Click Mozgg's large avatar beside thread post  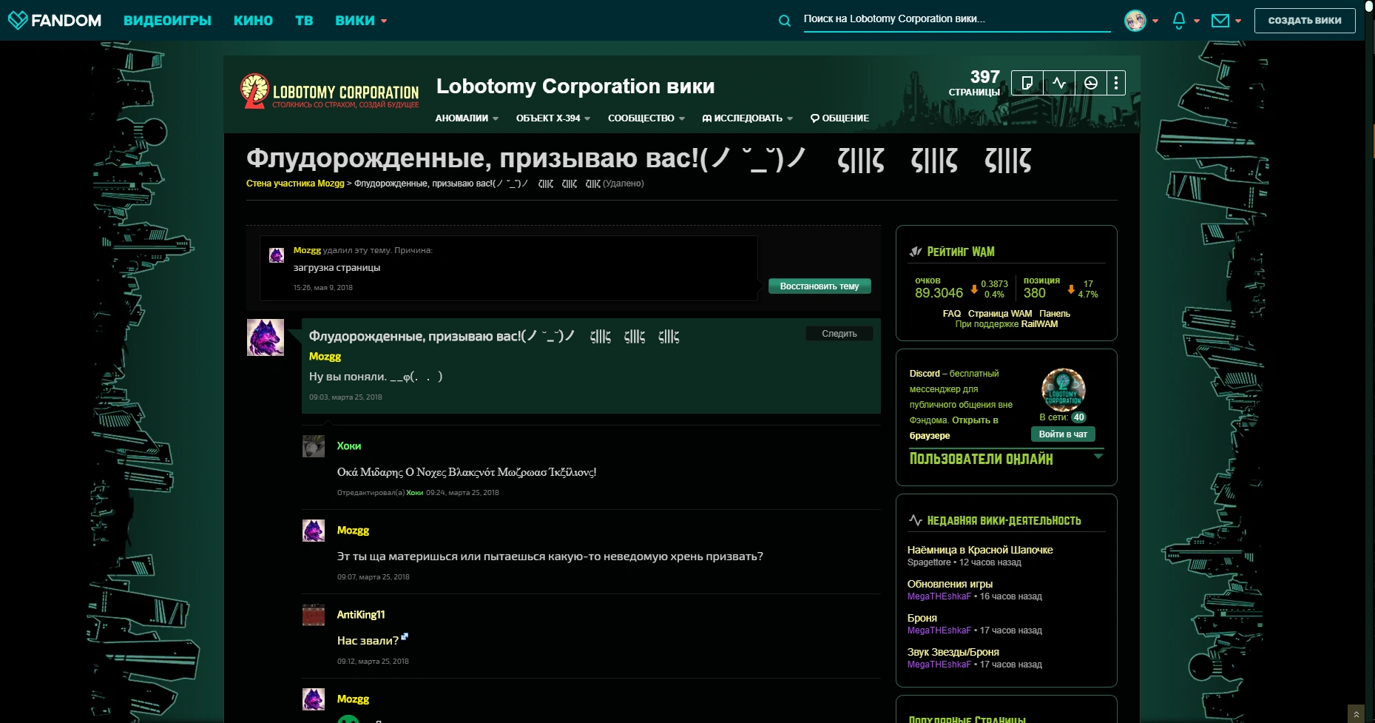(x=266, y=337)
